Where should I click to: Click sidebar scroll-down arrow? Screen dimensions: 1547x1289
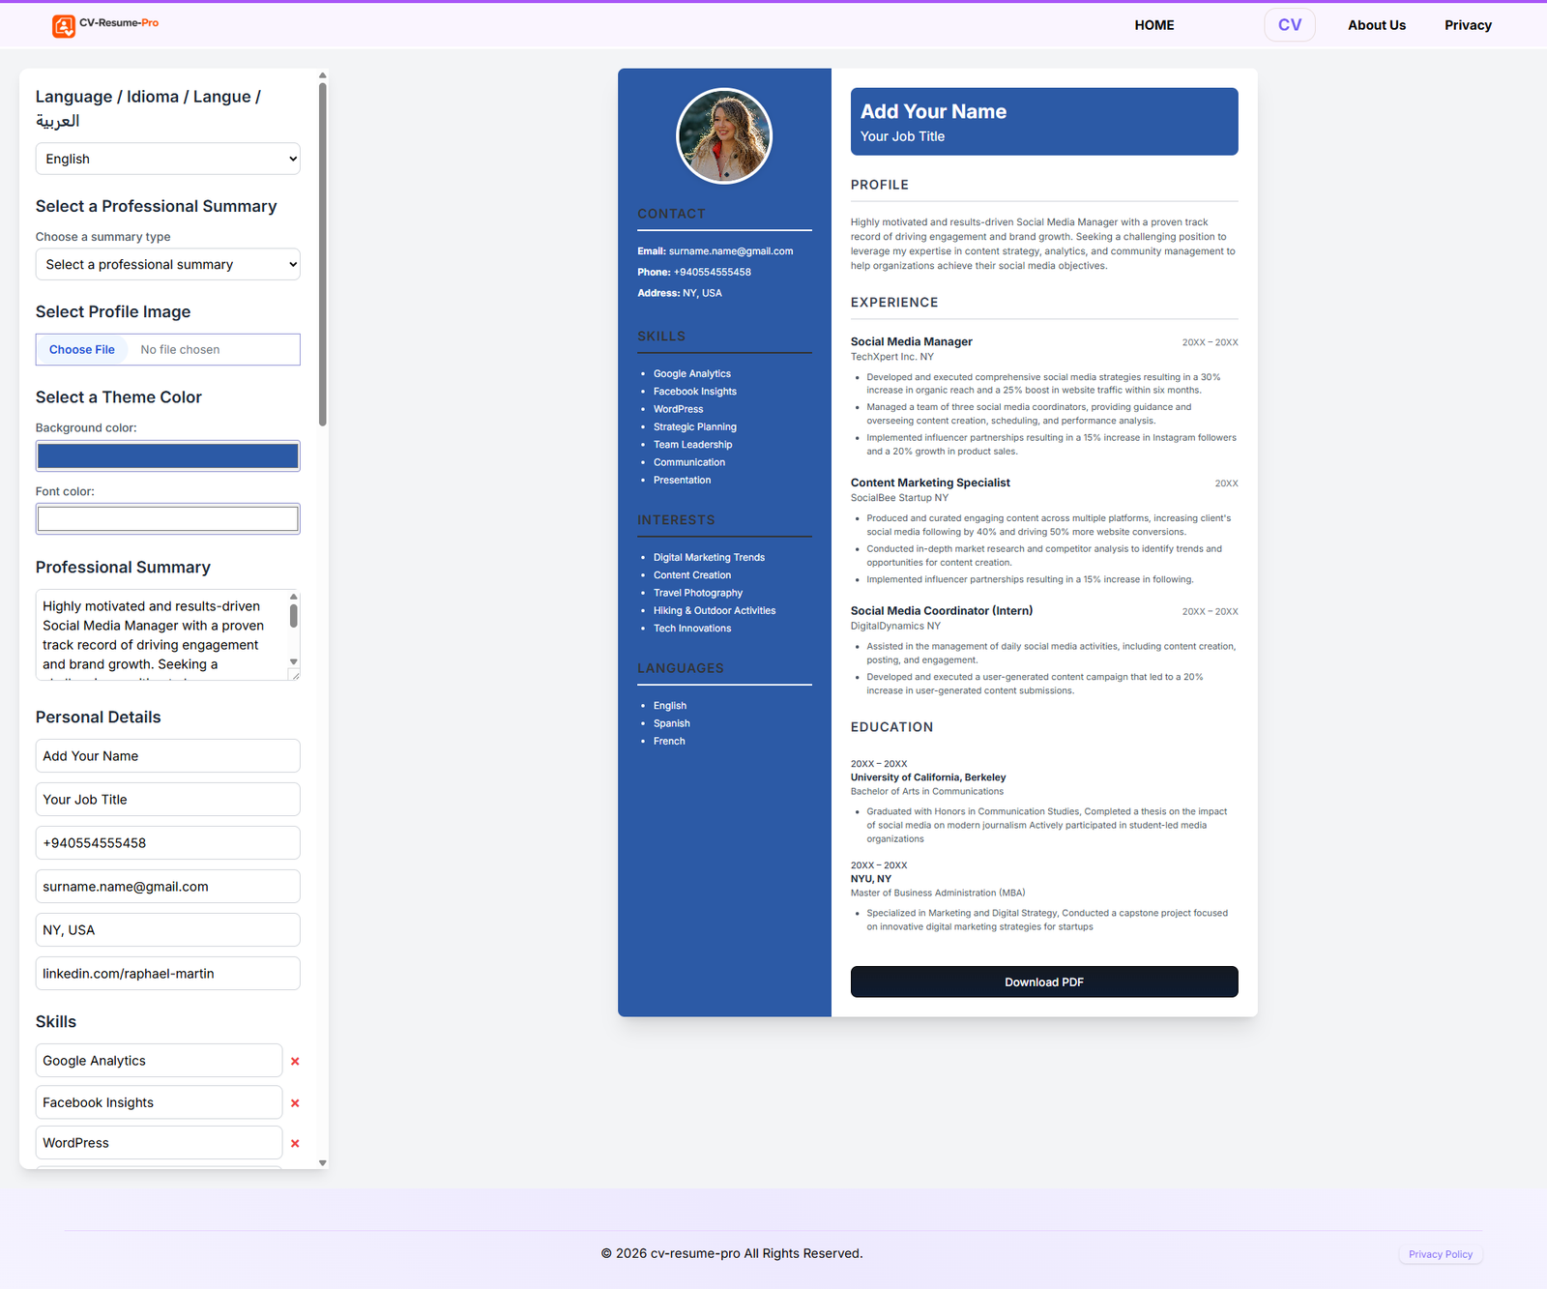pyautogui.click(x=322, y=1163)
